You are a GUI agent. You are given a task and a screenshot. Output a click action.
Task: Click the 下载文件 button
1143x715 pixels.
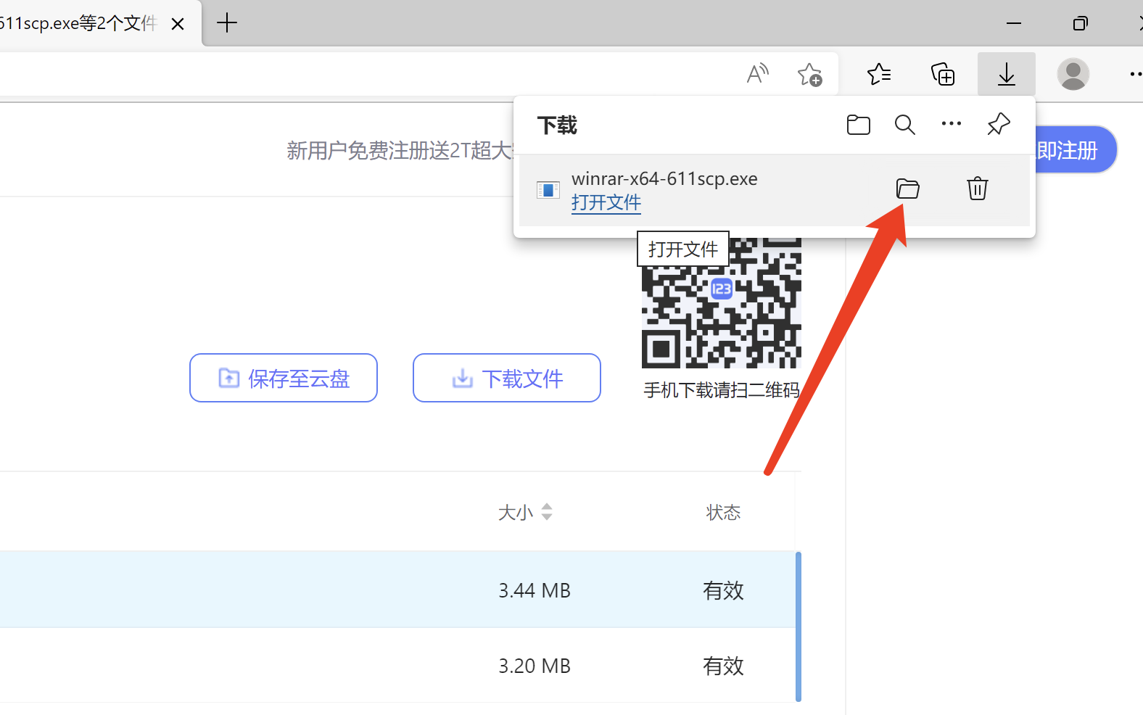pyautogui.click(x=507, y=378)
